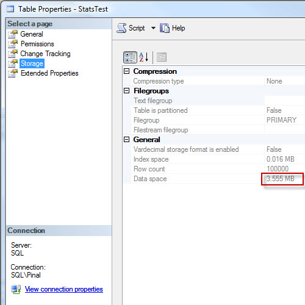Click the Extended Properties page icon
The width and height of the screenshot is (305, 305).
pyautogui.click(x=13, y=73)
